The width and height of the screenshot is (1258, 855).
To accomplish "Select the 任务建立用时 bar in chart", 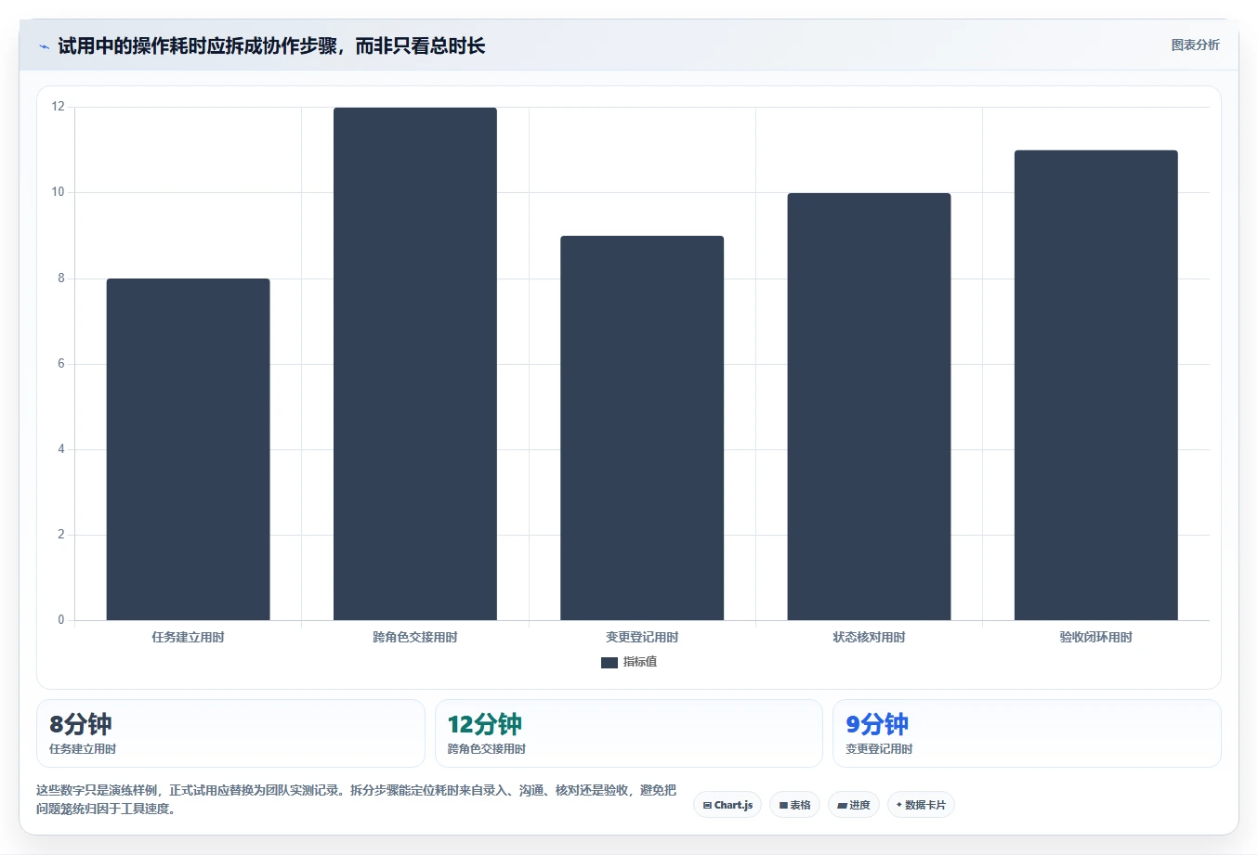I will pos(189,449).
